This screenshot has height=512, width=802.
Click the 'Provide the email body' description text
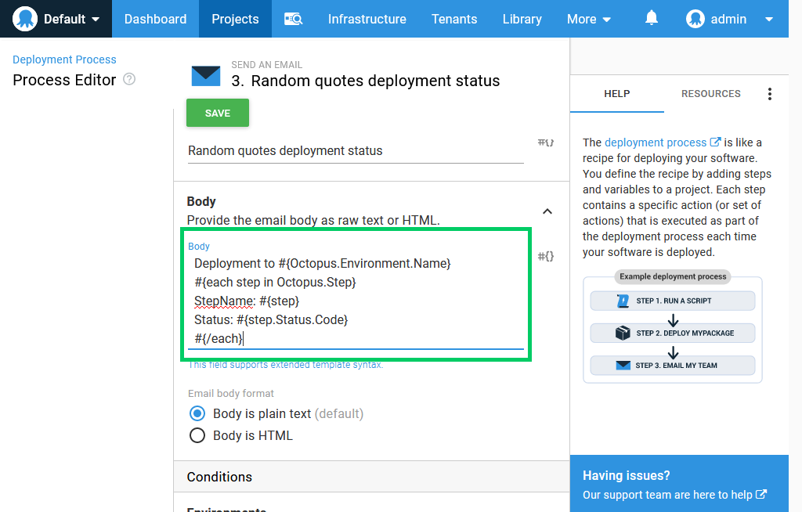tap(313, 221)
